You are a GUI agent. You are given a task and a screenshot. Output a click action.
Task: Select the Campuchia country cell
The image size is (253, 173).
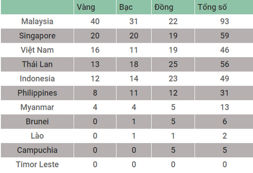pos(37,150)
